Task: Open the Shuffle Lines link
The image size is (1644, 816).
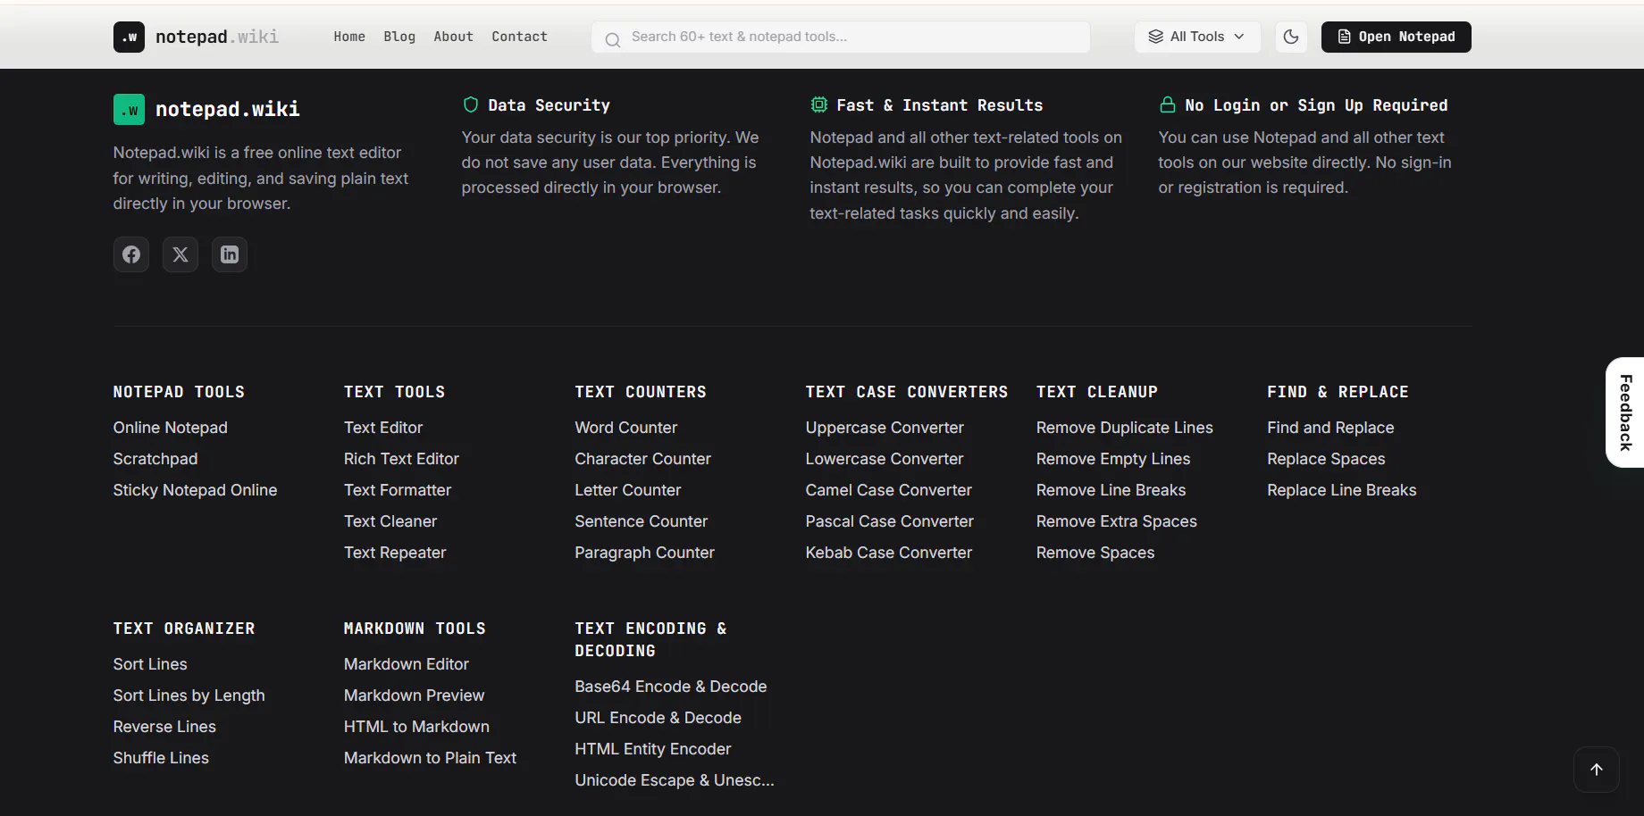Action: click(161, 758)
